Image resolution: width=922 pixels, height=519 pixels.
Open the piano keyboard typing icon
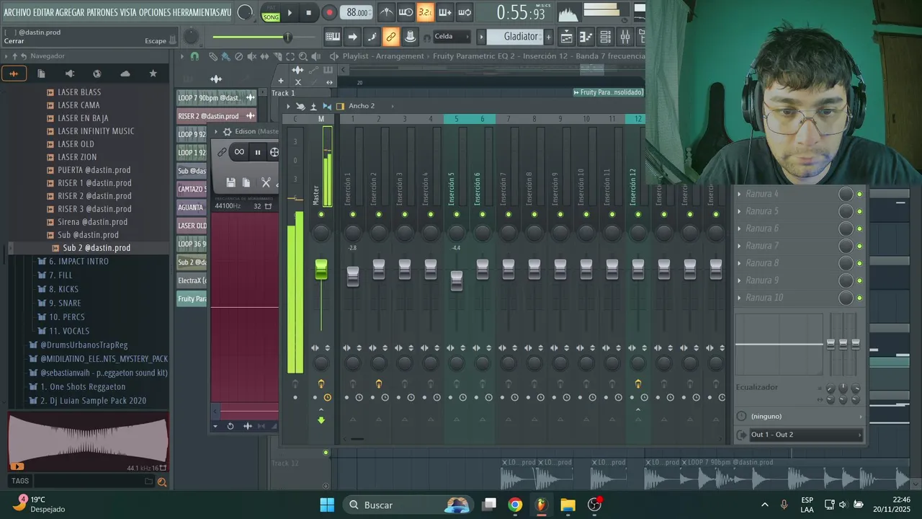coord(333,37)
